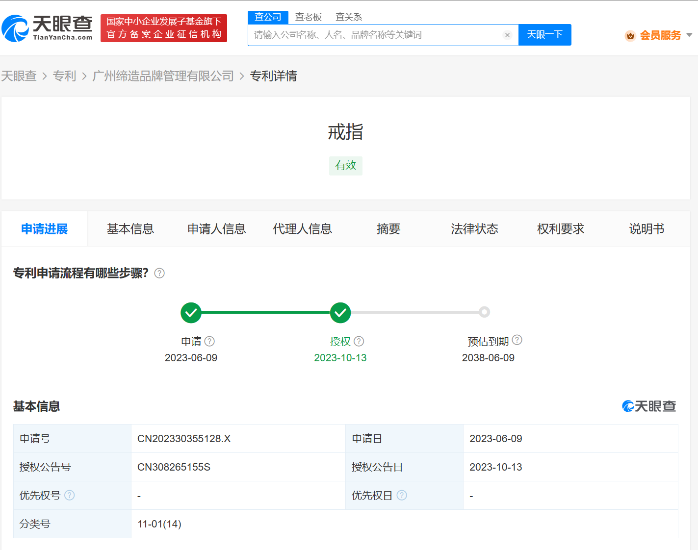Viewport: 698px width, 550px height.
Task: Click the help icon beside 优先权日
Action: [402, 495]
